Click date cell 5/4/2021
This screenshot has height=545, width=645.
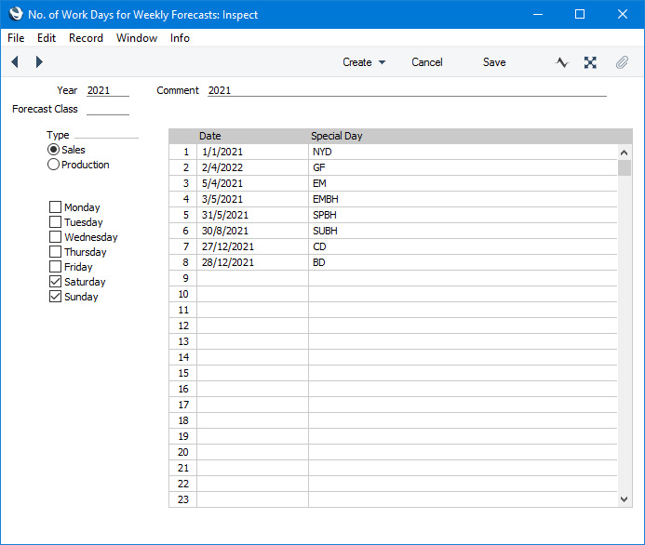coord(252,183)
